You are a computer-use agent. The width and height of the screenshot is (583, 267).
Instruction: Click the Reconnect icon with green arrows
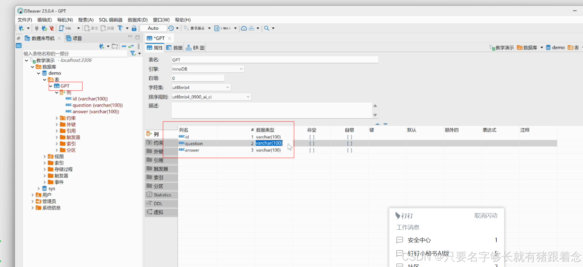point(44,28)
